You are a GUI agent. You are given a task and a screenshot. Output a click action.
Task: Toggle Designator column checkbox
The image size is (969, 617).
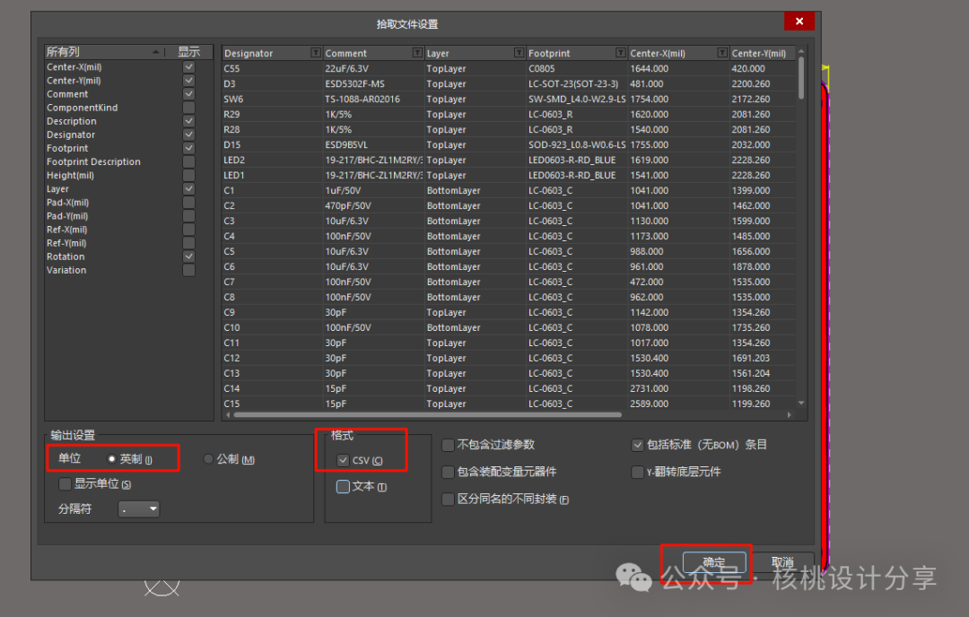(189, 135)
